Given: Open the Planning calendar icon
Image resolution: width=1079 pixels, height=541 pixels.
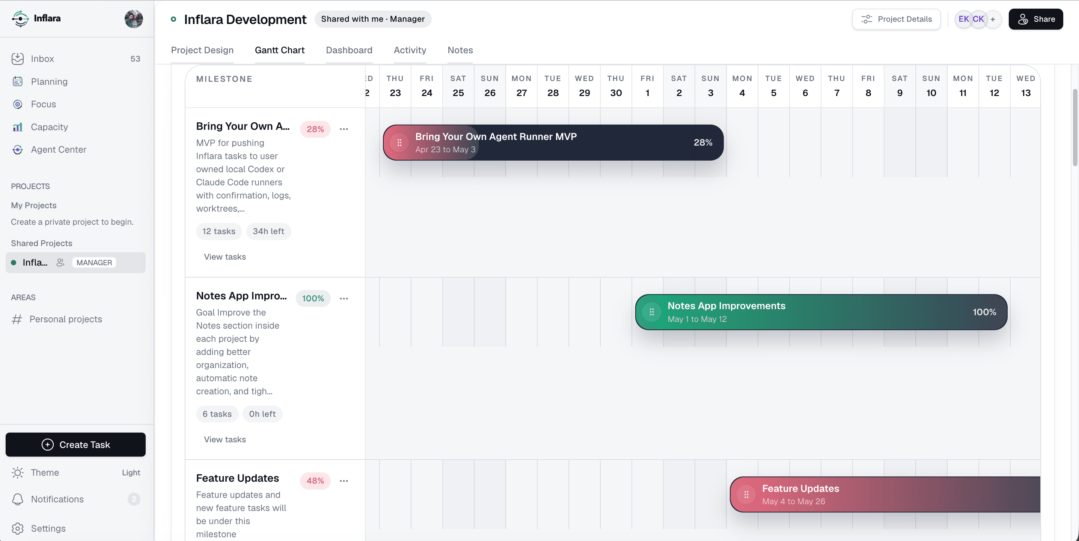Looking at the screenshot, I should (x=18, y=81).
